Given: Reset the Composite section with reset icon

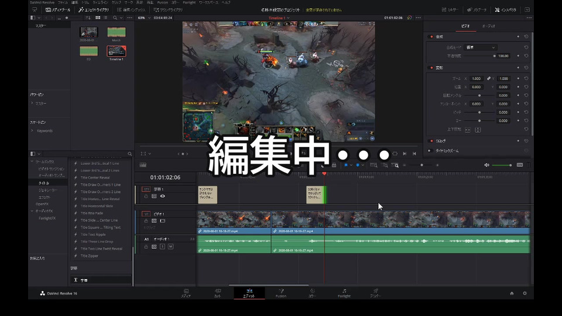Looking at the screenshot, I should click(526, 36).
